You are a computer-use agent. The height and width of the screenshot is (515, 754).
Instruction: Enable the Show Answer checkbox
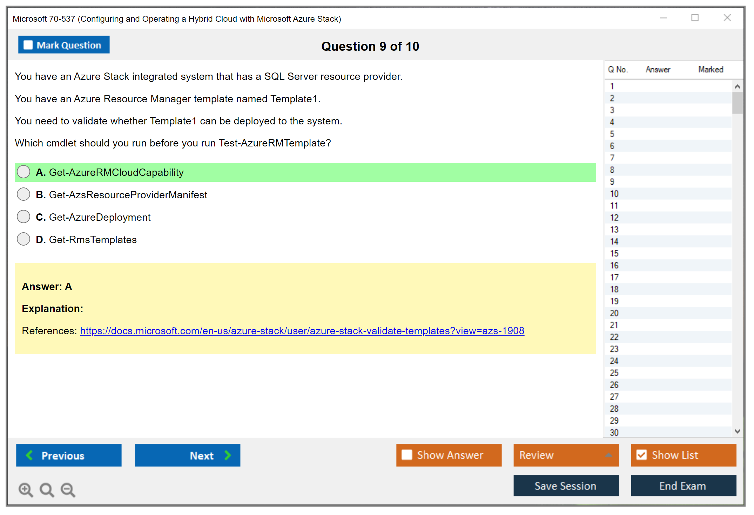(x=407, y=455)
